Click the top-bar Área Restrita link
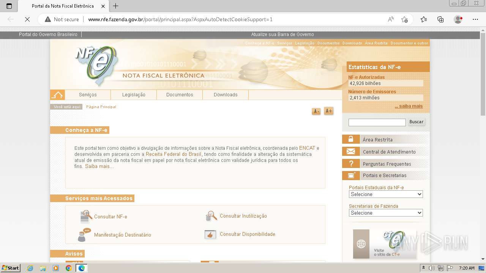 (376, 43)
